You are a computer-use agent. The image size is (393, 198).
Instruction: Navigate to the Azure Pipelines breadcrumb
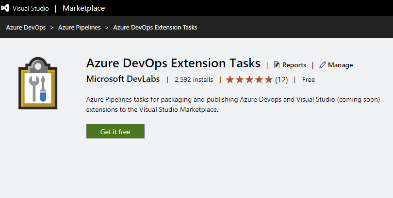click(x=79, y=28)
